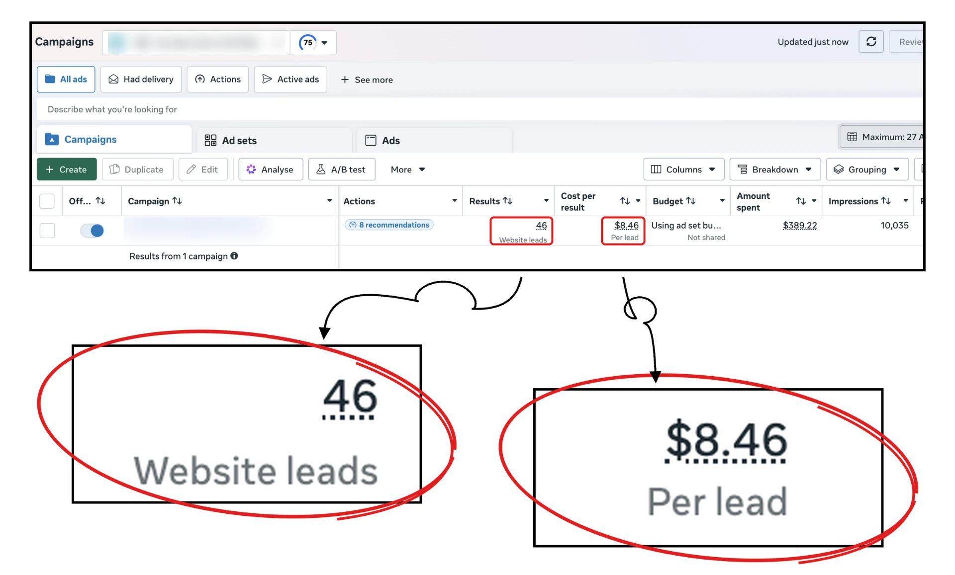Toggle the campaign on/off switch

click(92, 231)
